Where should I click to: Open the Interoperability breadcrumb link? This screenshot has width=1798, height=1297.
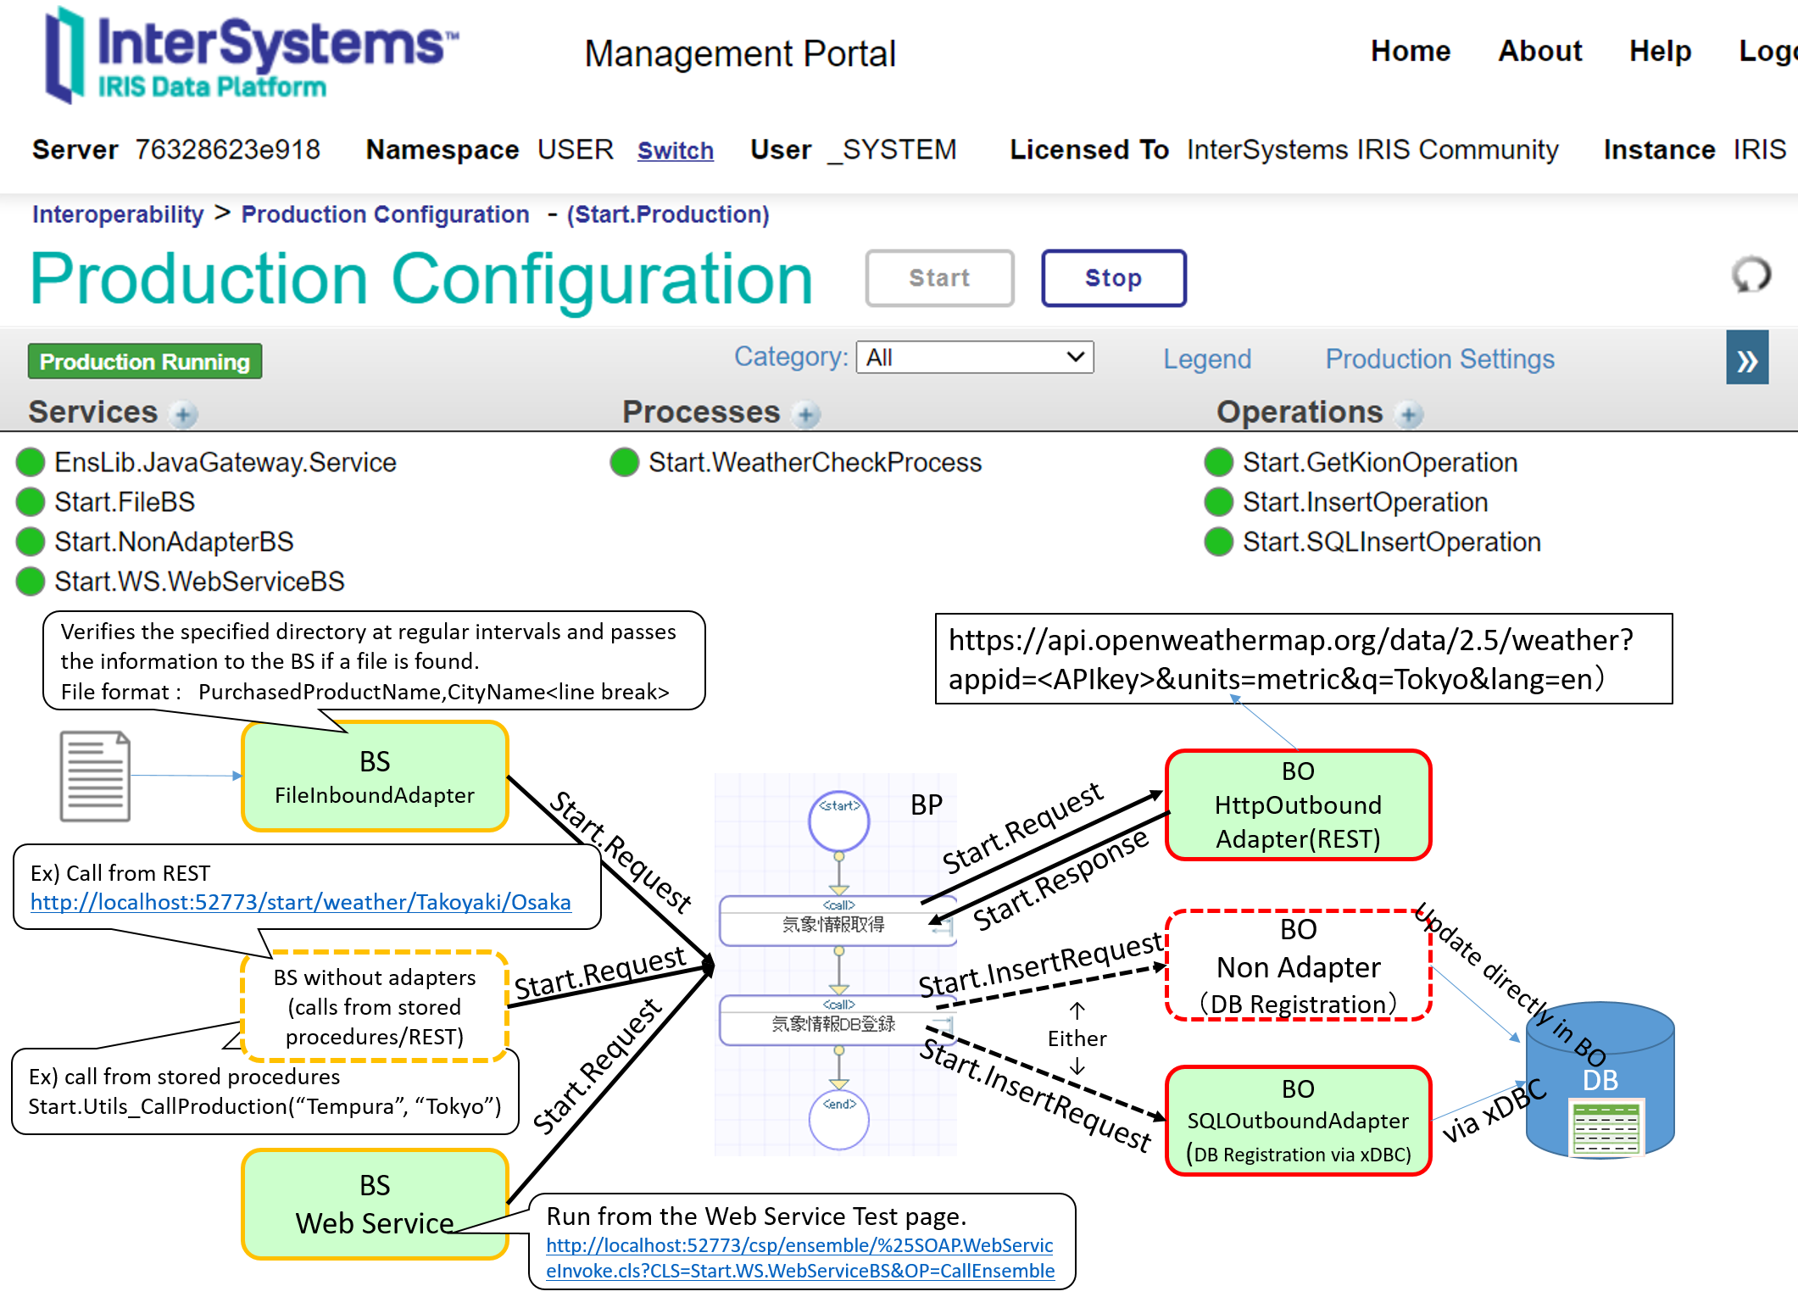pos(118,214)
